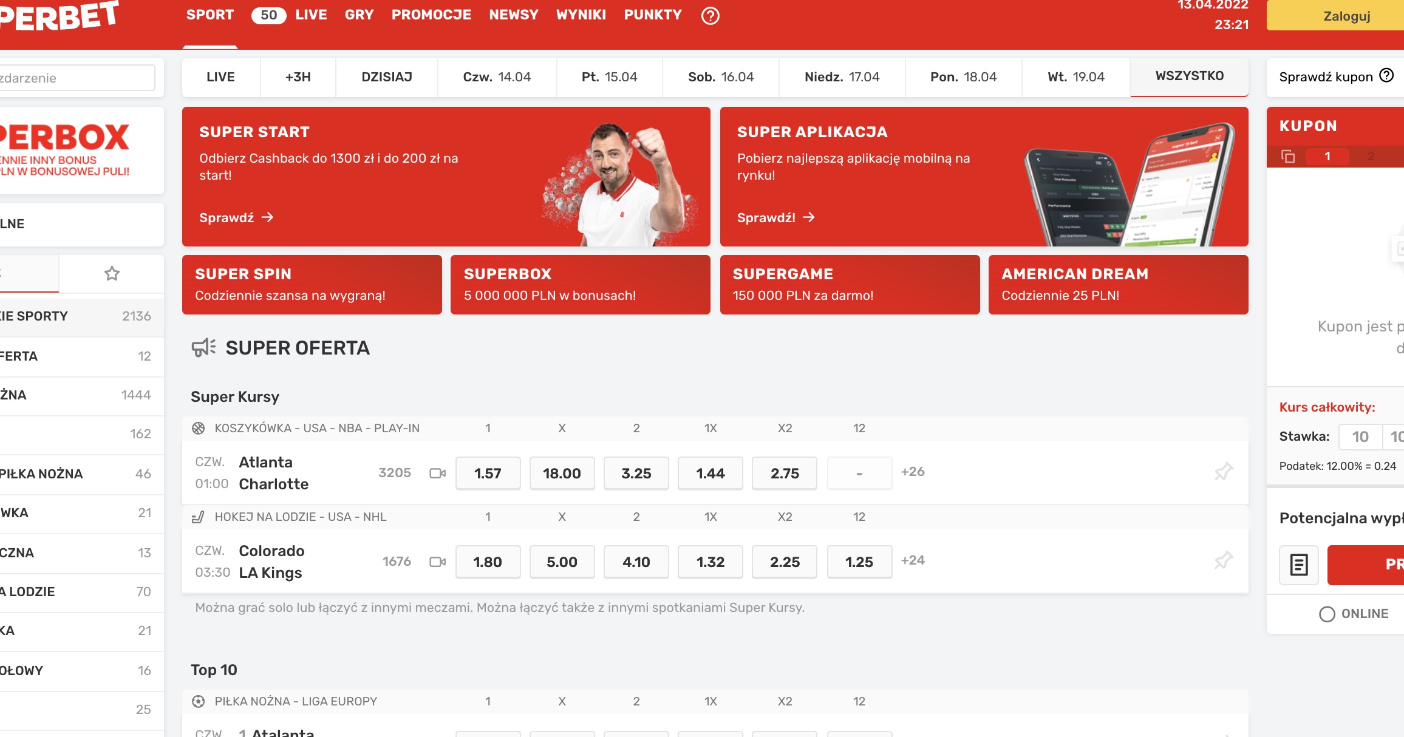This screenshot has width=1404, height=737.
Task: Pick 1X odds 1.44 for Atlanta match
Action: click(710, 473)
